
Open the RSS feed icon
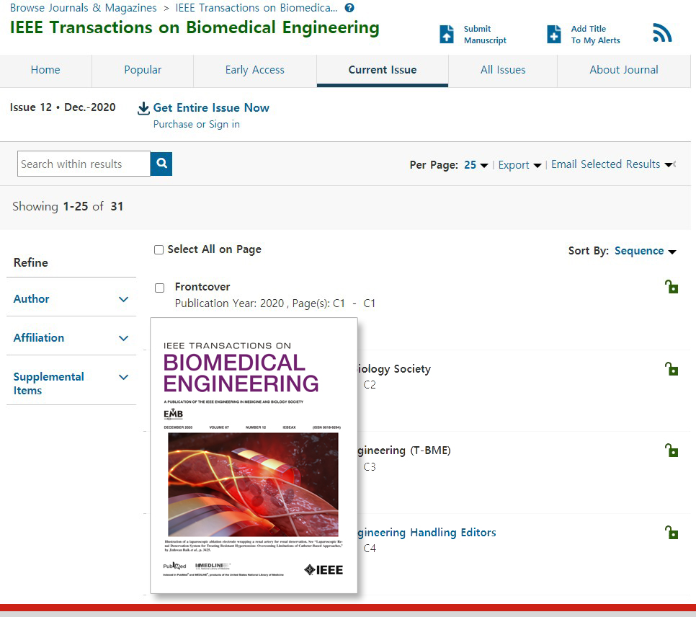[x=661, y=32]
